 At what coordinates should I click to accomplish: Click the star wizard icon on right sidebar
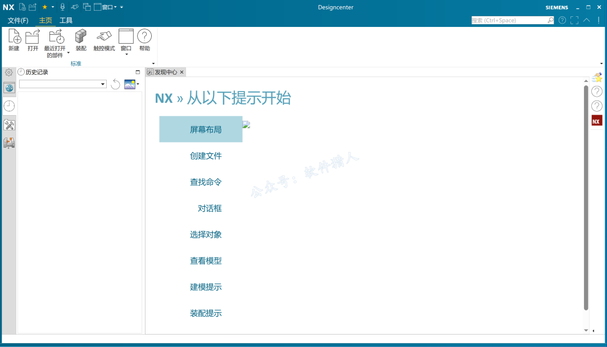[x=597, y=77]
